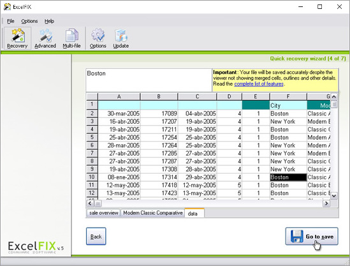
Task: Select row 2 header
Action: pos(92,114)
